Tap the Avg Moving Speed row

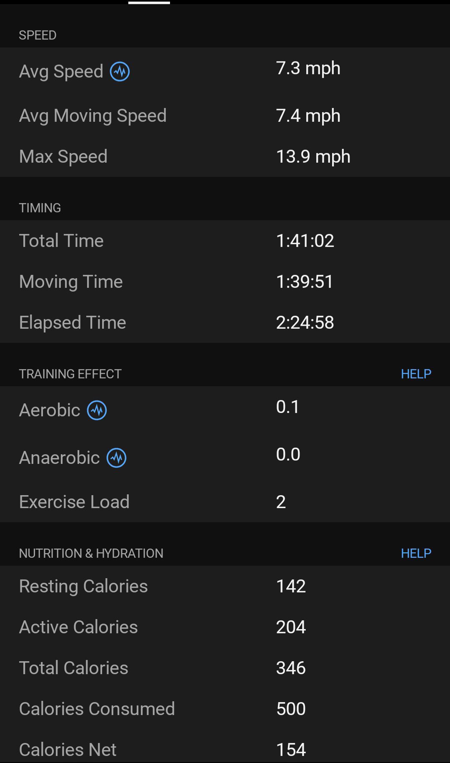(225, 116)
